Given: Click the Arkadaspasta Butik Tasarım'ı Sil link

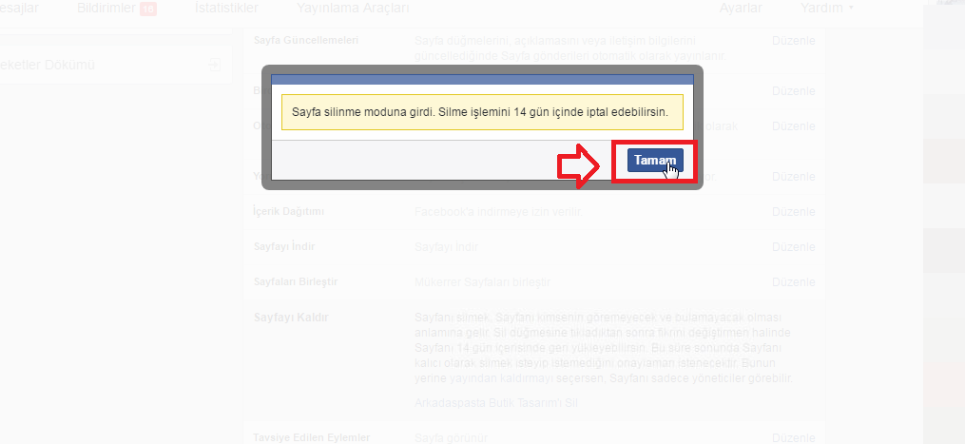Looking at the screenshot, I should tap(496, 403).
